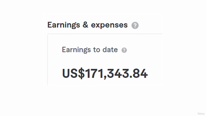
Task: Click the help icon beside Earnings & expenses
Action: (135, 25)
